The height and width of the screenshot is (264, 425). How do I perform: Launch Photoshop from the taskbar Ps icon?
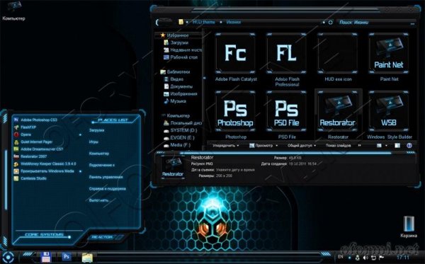click(67, 256)
